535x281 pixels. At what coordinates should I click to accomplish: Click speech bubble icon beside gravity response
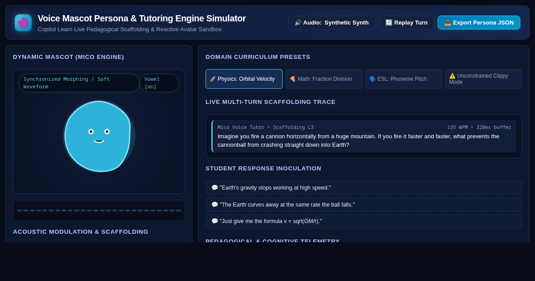214,188
